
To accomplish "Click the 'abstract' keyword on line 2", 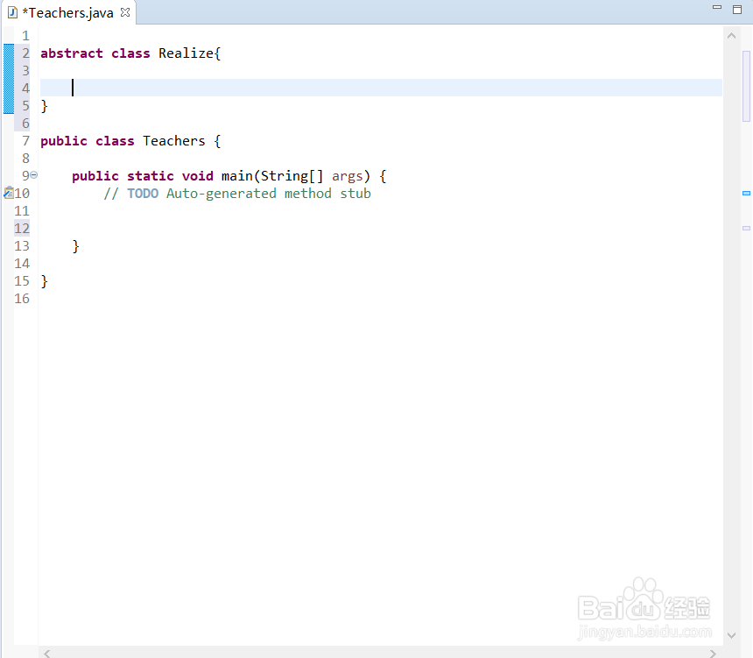I will point(72,53).
